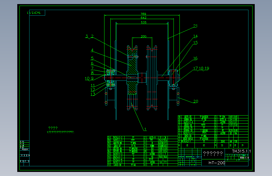Click callout number 10 in the 10 9 pair

87,79
